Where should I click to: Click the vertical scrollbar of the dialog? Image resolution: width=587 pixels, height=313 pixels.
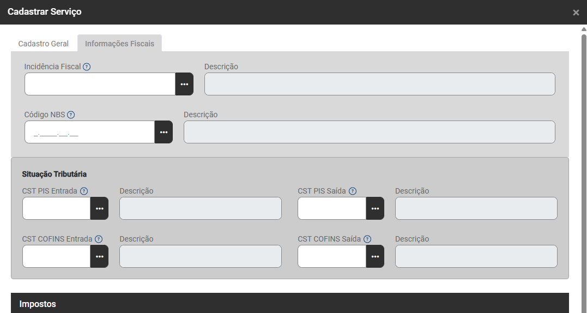[583, 164]
